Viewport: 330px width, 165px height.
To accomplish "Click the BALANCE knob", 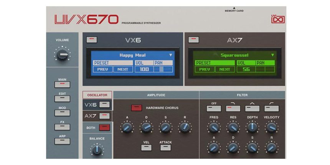I will pos(97,150).
